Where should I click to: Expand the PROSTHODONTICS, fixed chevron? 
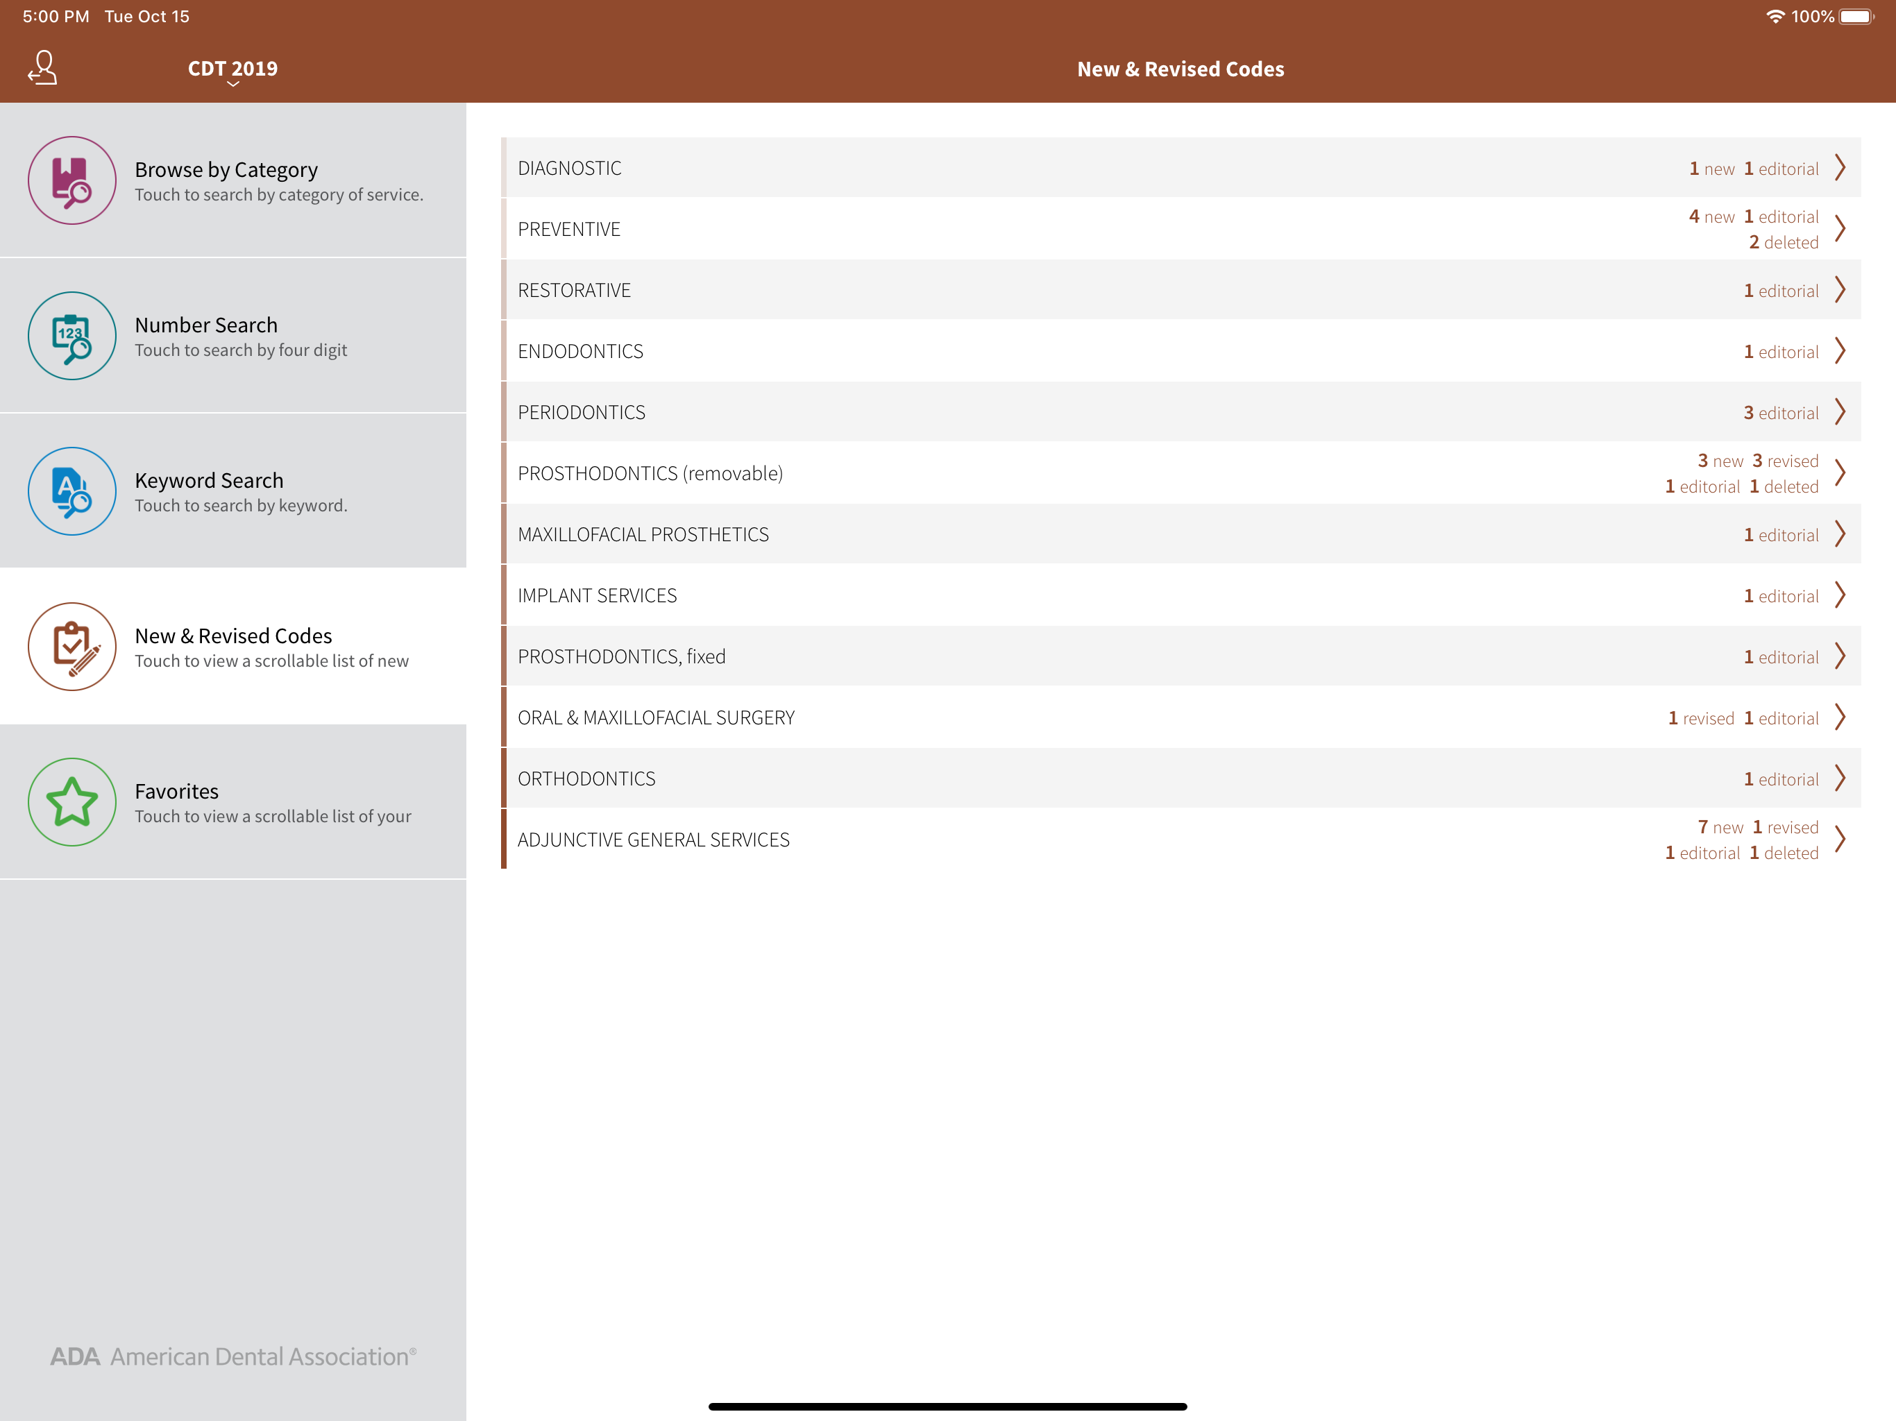[1840, 656]
